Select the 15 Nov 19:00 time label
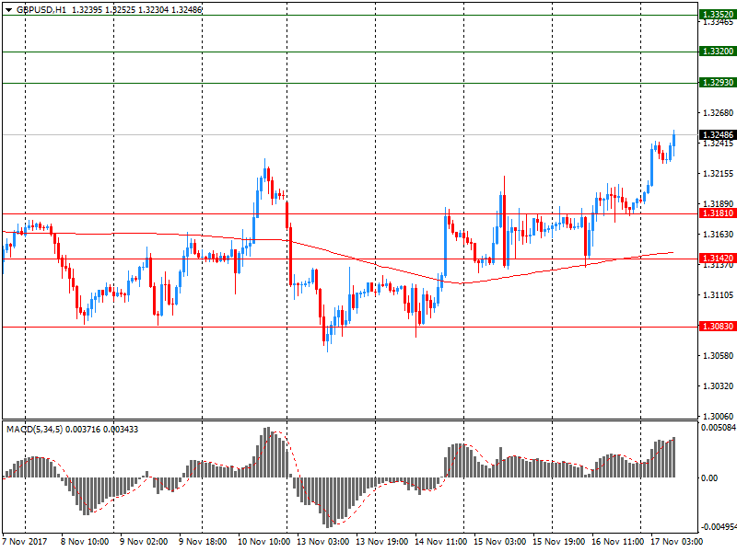Screen dimensions: 737x552 tap(559, 542)
